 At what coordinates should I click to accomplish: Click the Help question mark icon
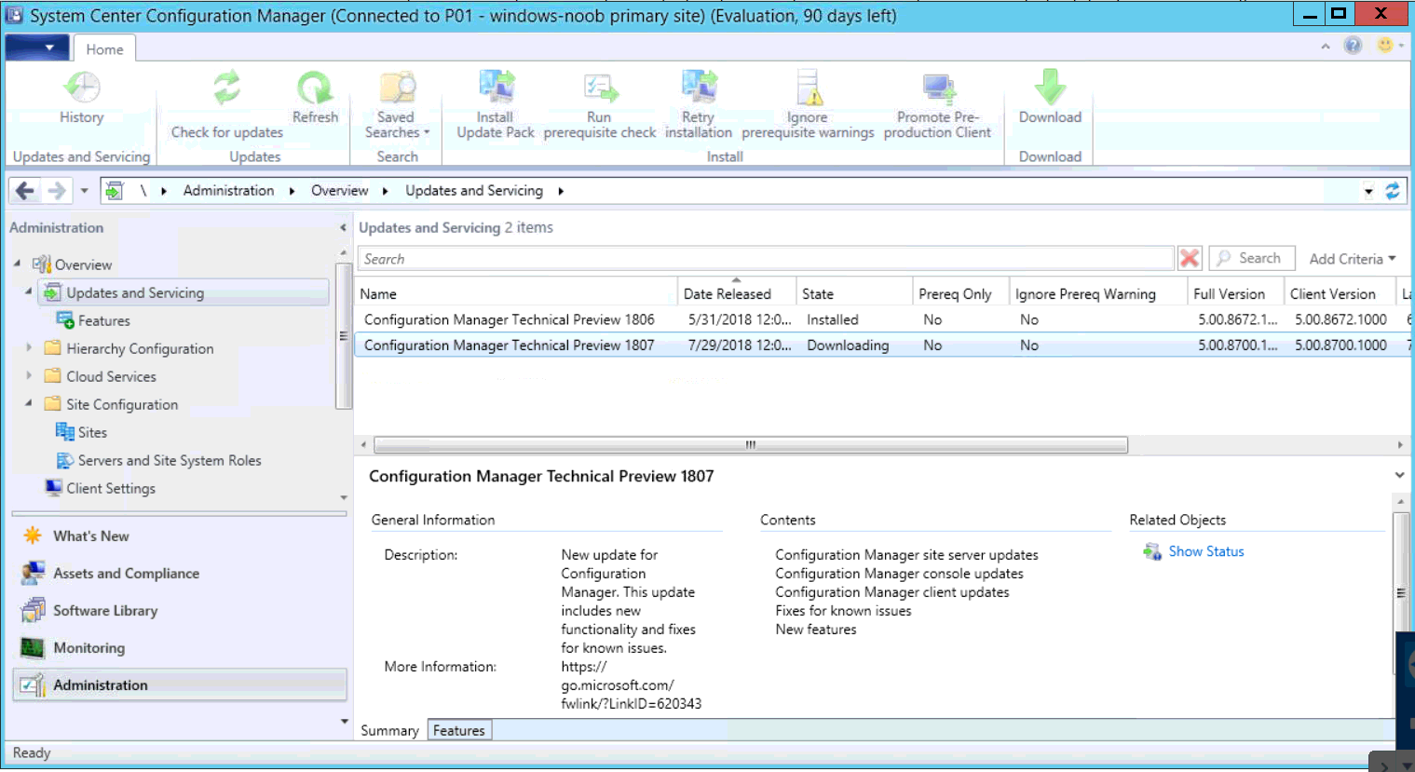(x=1353, y=46)
